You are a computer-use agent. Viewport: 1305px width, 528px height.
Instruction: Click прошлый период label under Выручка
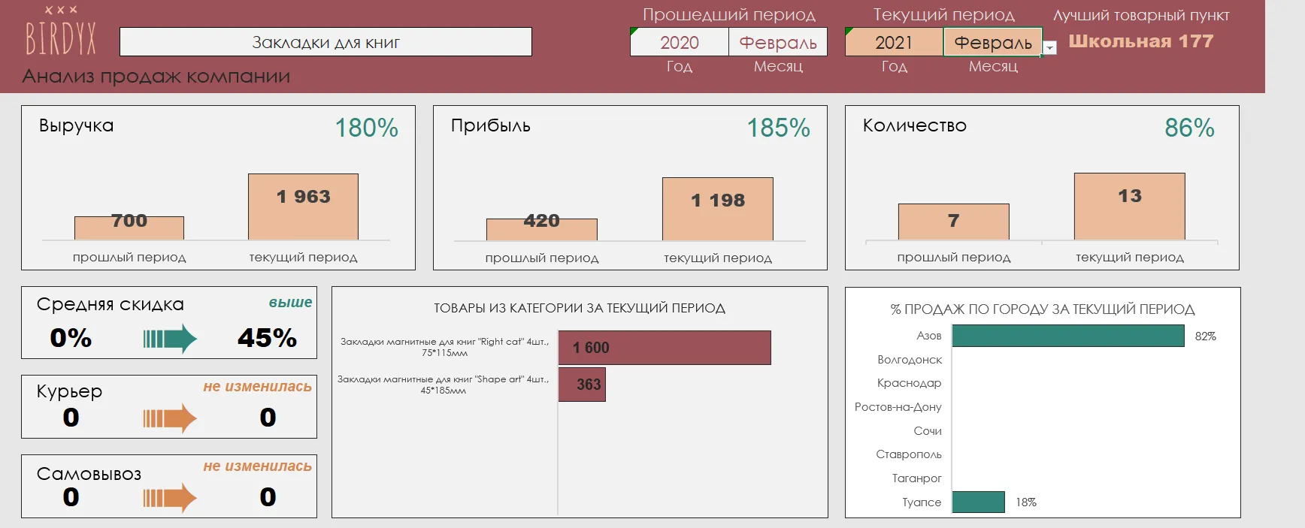tap(129, 258)
